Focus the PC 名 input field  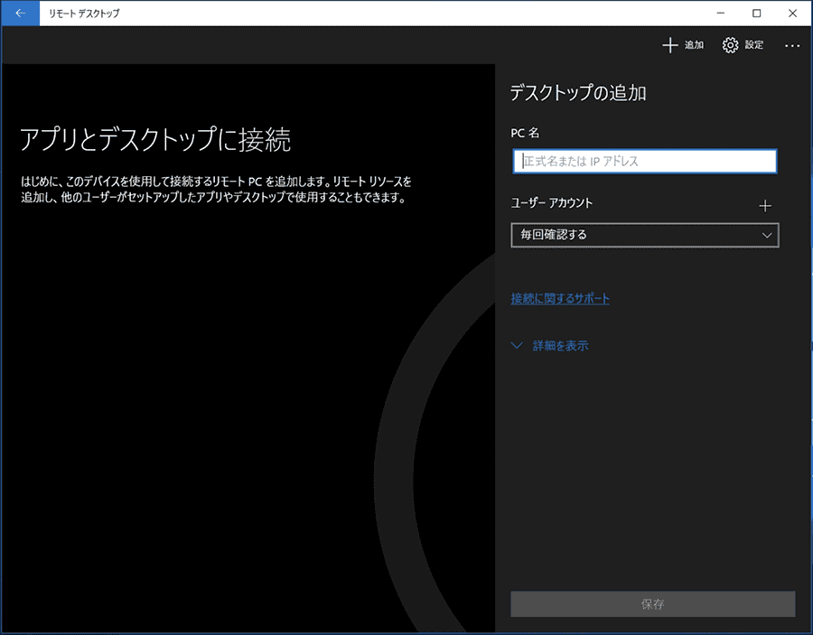tap(644, 161)
